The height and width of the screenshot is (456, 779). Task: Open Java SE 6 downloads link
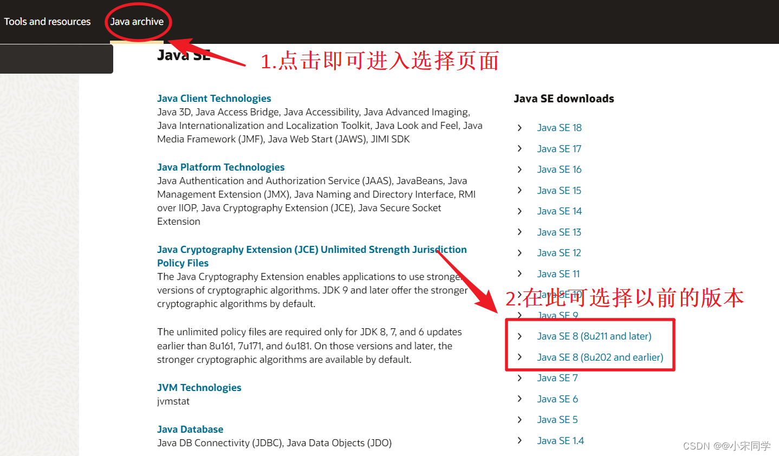tap(557, 399)
